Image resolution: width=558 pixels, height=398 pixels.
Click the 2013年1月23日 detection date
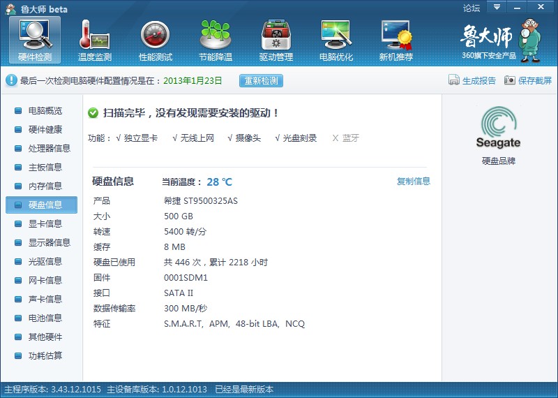tap(193, 80)
